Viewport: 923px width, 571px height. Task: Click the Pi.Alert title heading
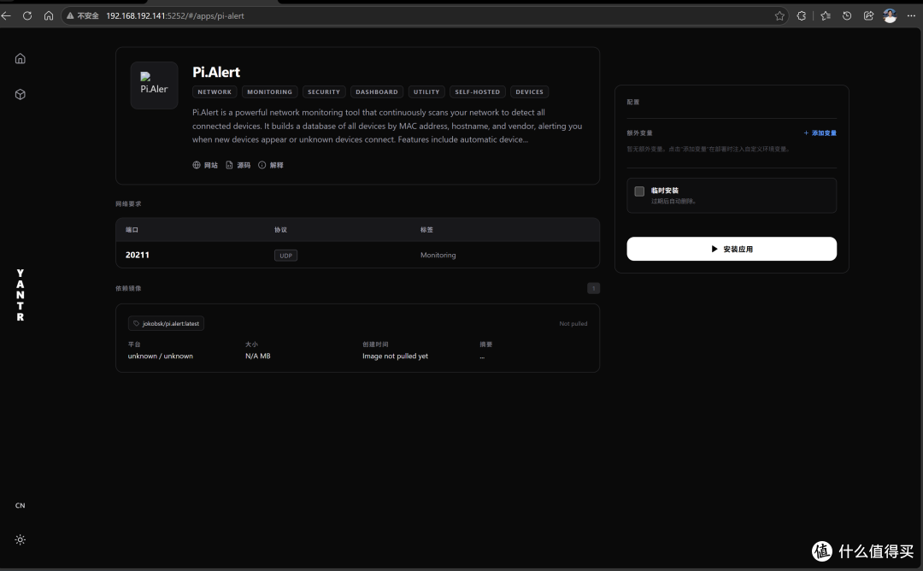(216, 72)
